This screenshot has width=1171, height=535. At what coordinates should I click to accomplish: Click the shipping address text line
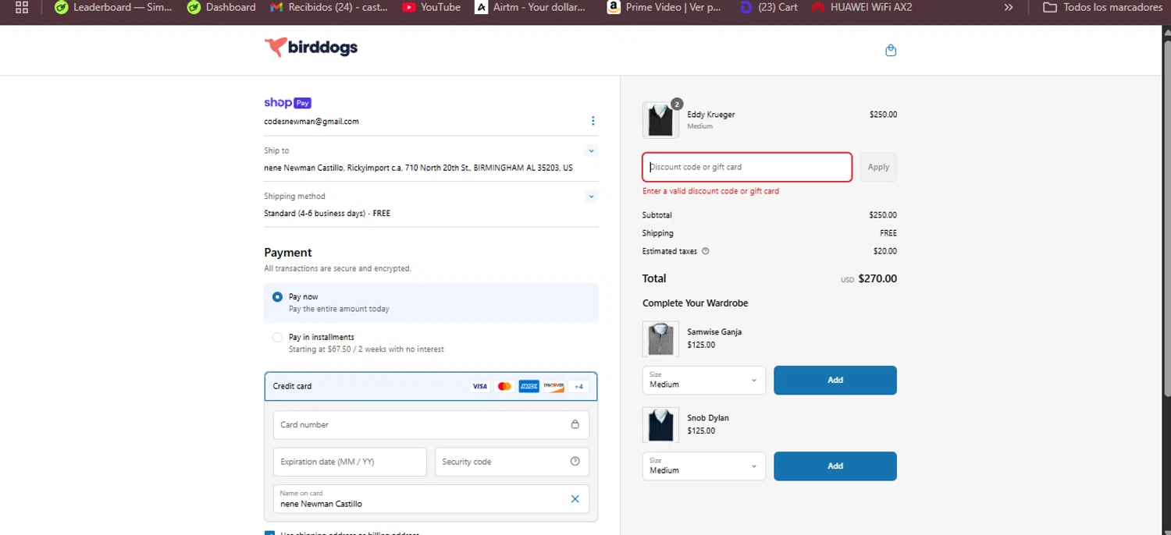click(418, 168)
